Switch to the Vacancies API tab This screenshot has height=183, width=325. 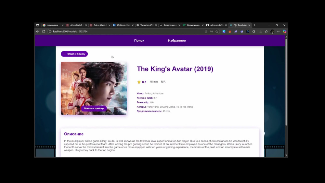(x=146, y=25)
